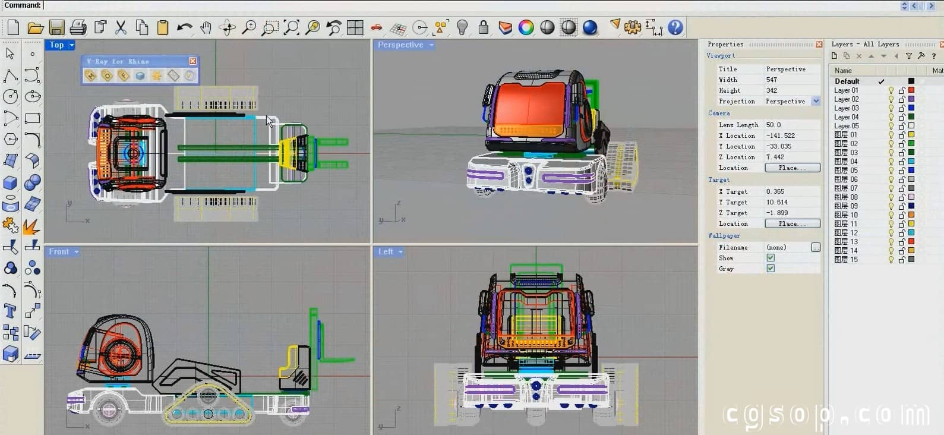Viewport: 944px width, 435px height.
Task: Open the Projection dropdown in Properties
Action: pos(816,101)
